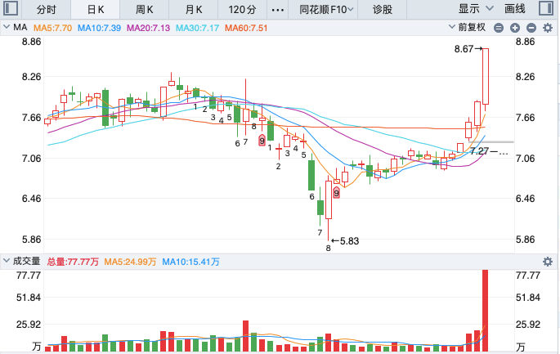Open more periods via the ellipsis button
Screen dimensions: 560x354
(x=277, y=10)
